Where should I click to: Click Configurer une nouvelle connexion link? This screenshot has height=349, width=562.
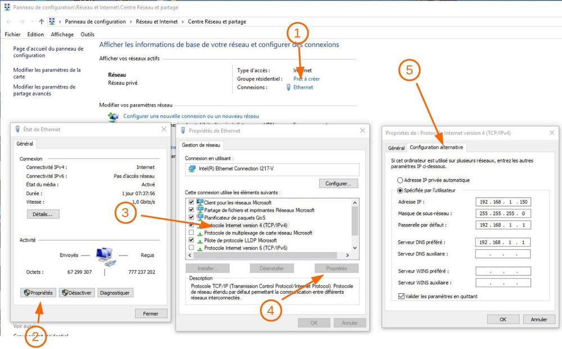[x=191, y=116]
